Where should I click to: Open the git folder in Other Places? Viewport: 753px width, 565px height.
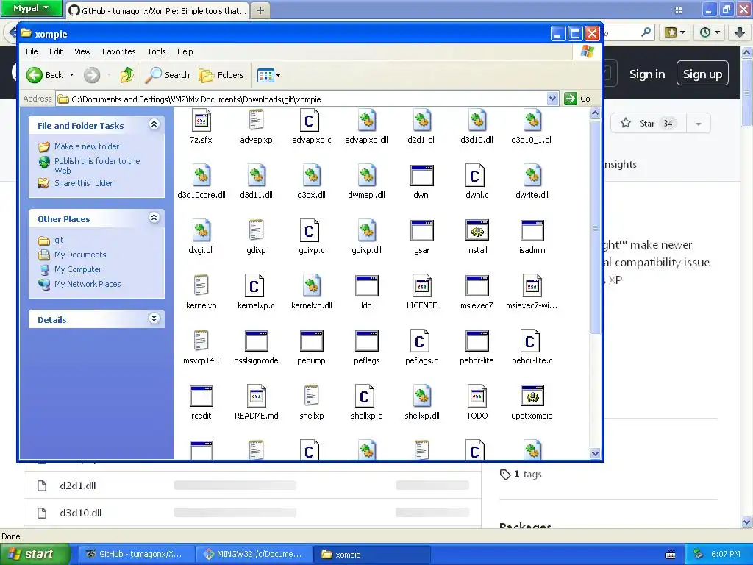point(59,240)
